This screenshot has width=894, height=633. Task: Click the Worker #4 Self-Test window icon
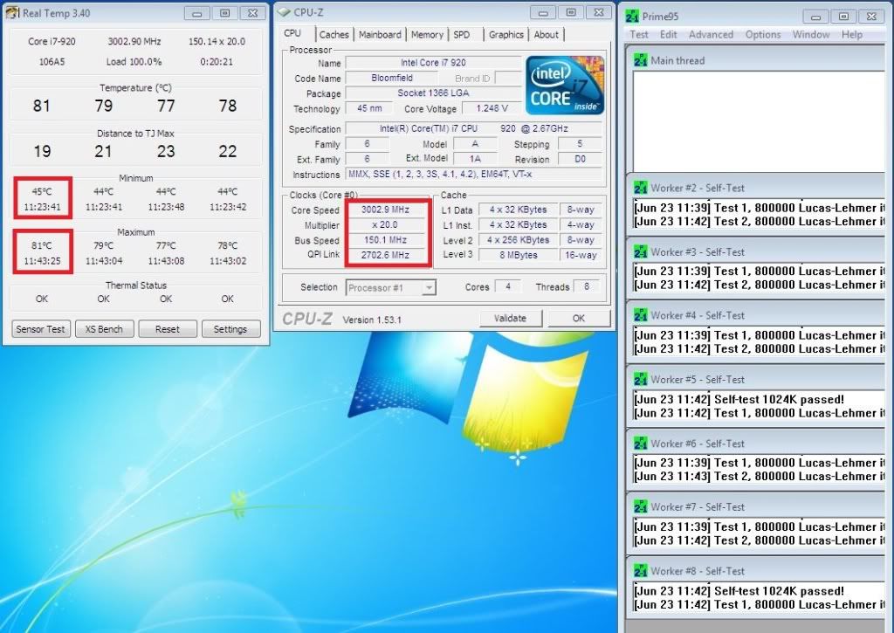point(640,315)
